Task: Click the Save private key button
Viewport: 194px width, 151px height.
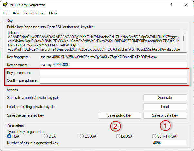Action: (x=165, y=115)
